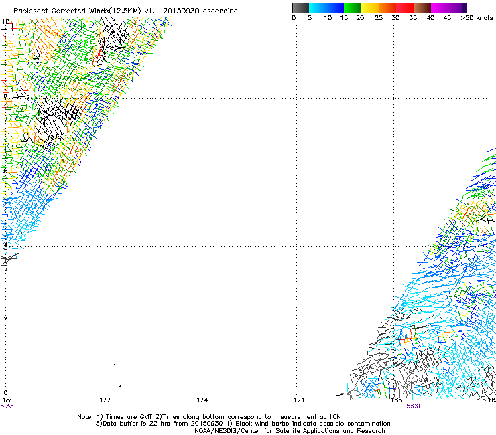Pick the red 30–35 knots legend swatch

(405, 8)
